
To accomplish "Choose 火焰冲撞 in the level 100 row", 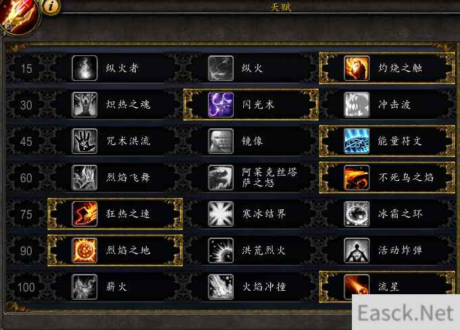I will (x=251, y=287).
